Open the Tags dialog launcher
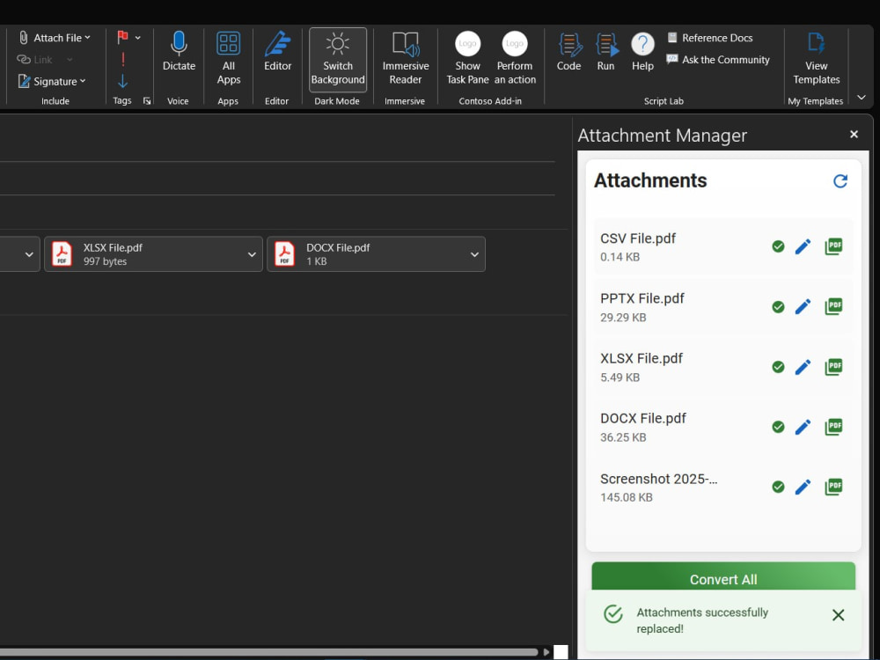 pos(147,101)
